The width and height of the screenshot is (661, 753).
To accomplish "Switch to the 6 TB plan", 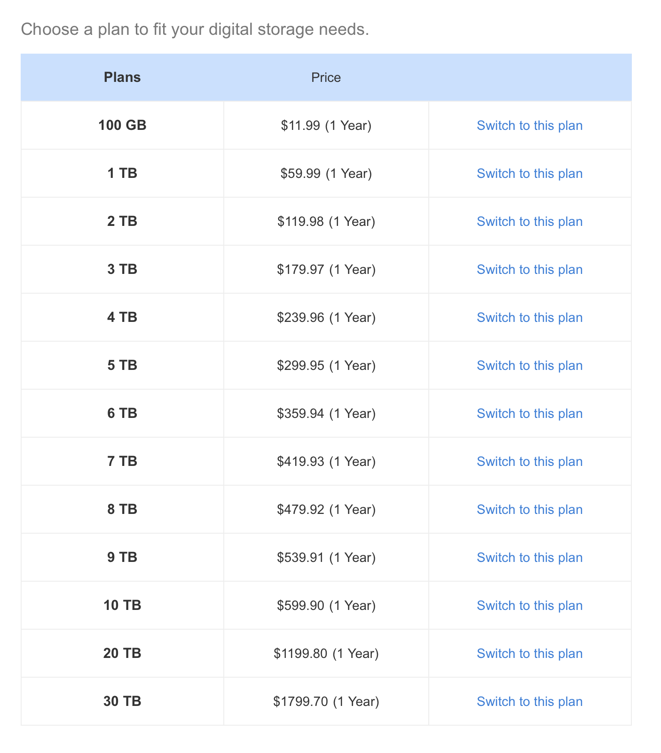I will (529, 414).
